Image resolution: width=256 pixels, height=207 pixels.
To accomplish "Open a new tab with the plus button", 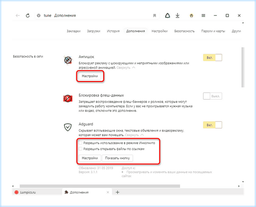I will coord(117,192).
